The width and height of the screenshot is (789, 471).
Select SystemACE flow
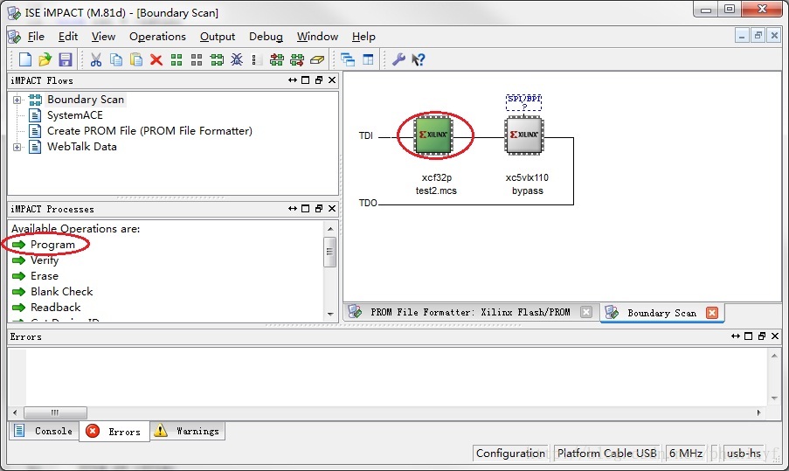75,115
